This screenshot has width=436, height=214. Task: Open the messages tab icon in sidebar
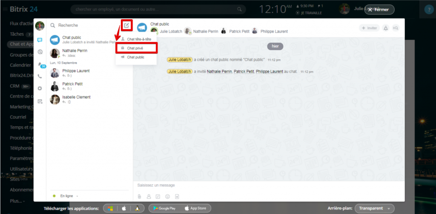coord(40,40)
